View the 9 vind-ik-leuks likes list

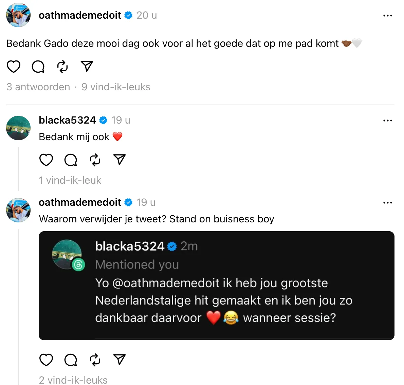(x=116, y=87)
